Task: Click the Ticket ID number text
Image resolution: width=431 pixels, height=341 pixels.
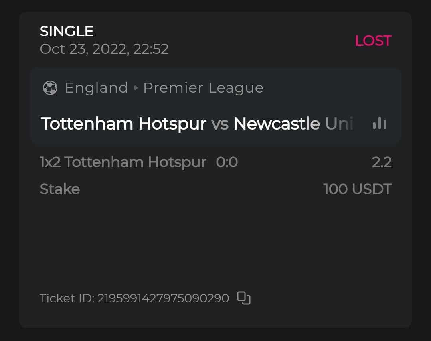Action: point(163,298)
